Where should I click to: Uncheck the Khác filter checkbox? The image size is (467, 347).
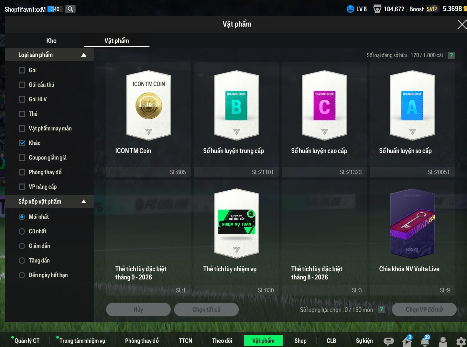point(22,143)
